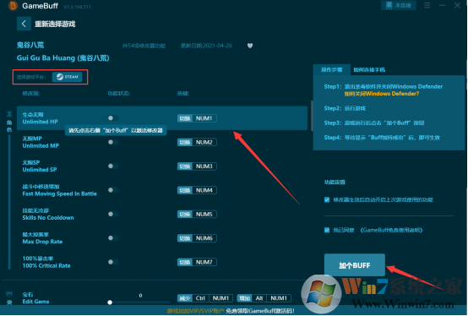Screen dimensions: 468x316
Task: Click the character category sidebar icon
Action: point(9,121)
